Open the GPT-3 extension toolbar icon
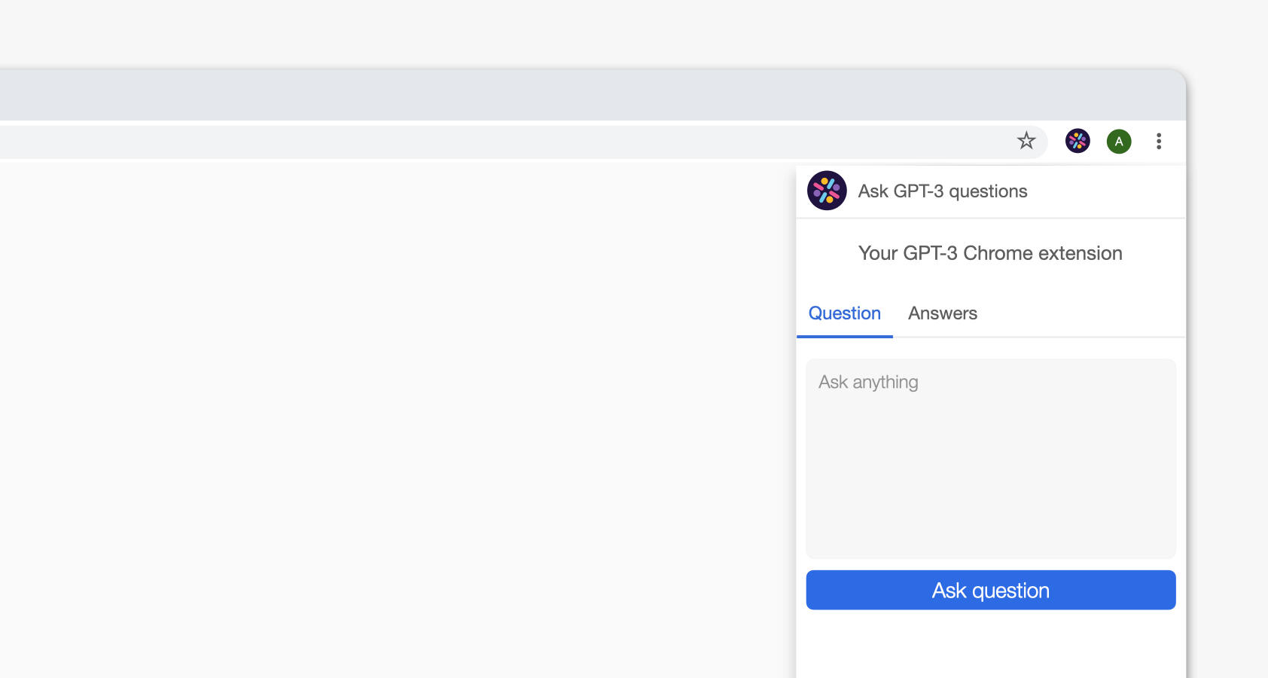 coord(1077,141)
